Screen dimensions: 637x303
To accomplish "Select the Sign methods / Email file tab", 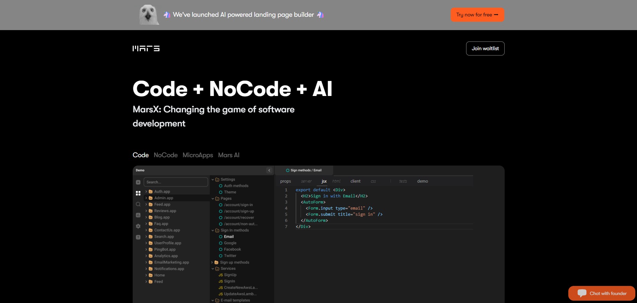I will [304, 170].
